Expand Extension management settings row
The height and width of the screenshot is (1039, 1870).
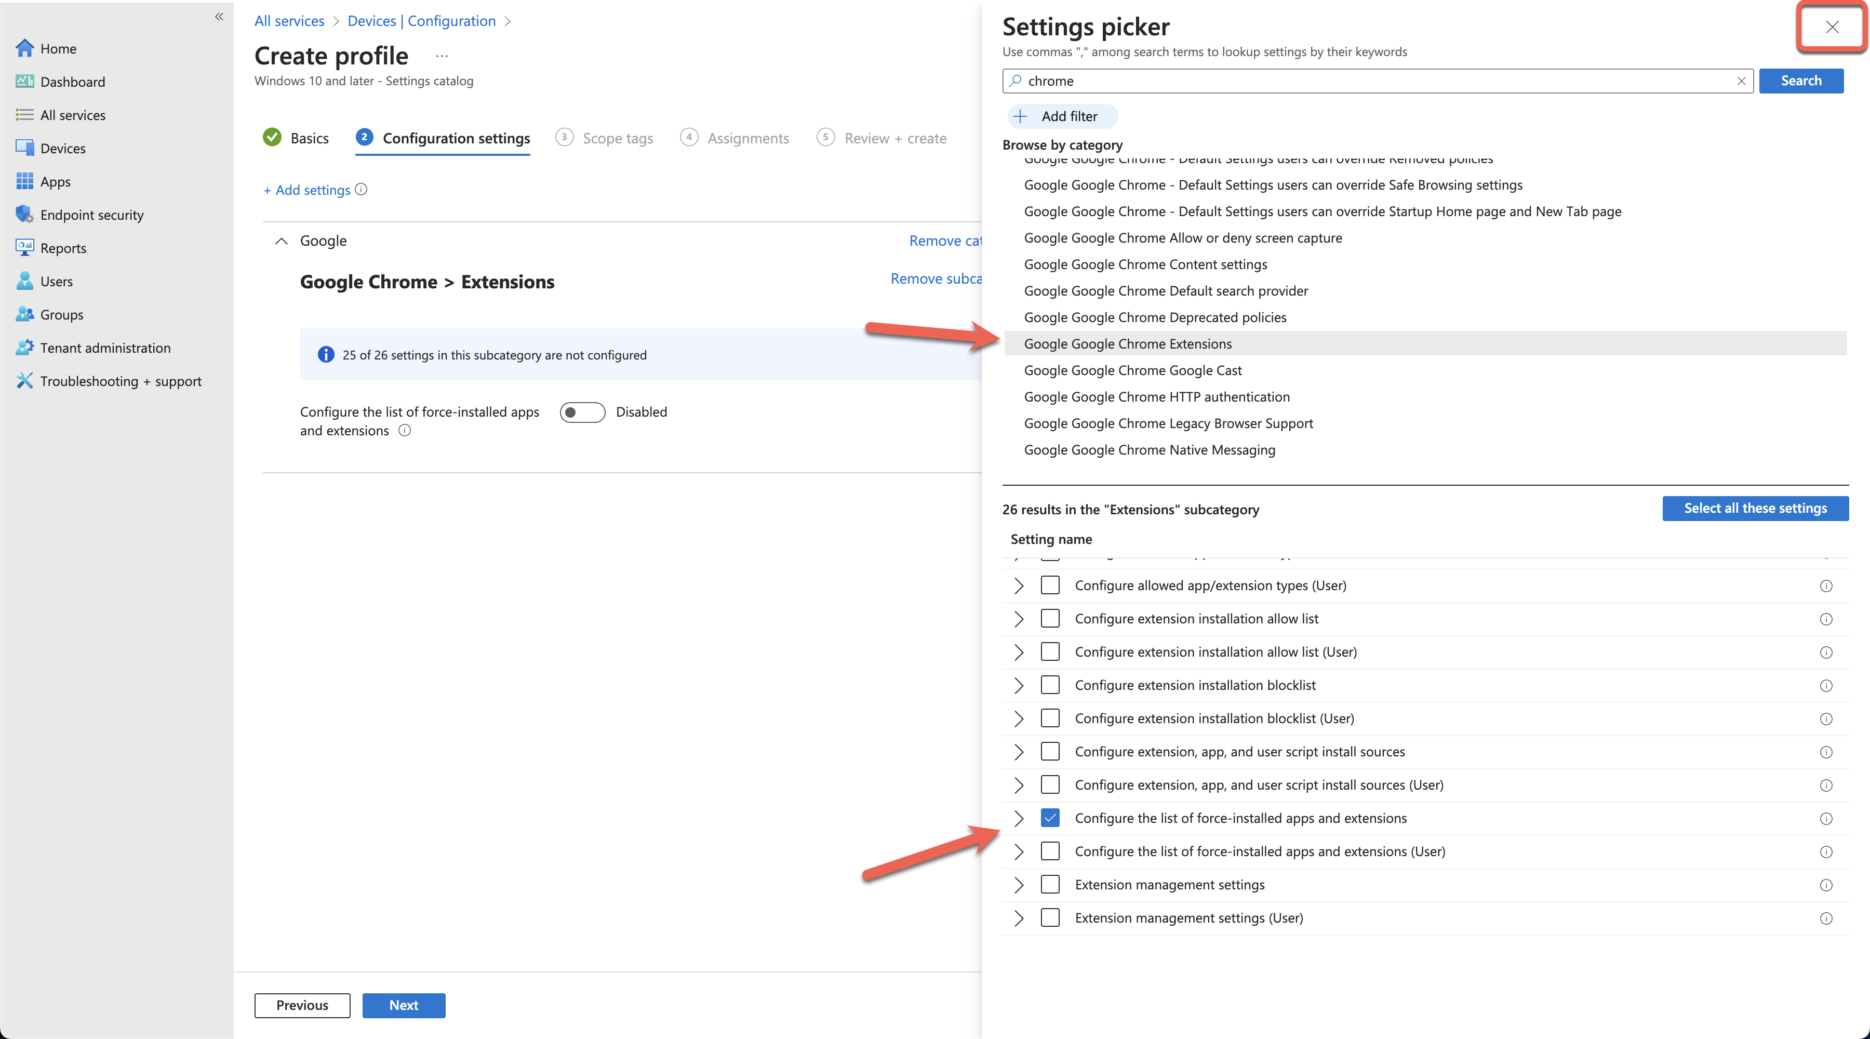coord(1019,884)
